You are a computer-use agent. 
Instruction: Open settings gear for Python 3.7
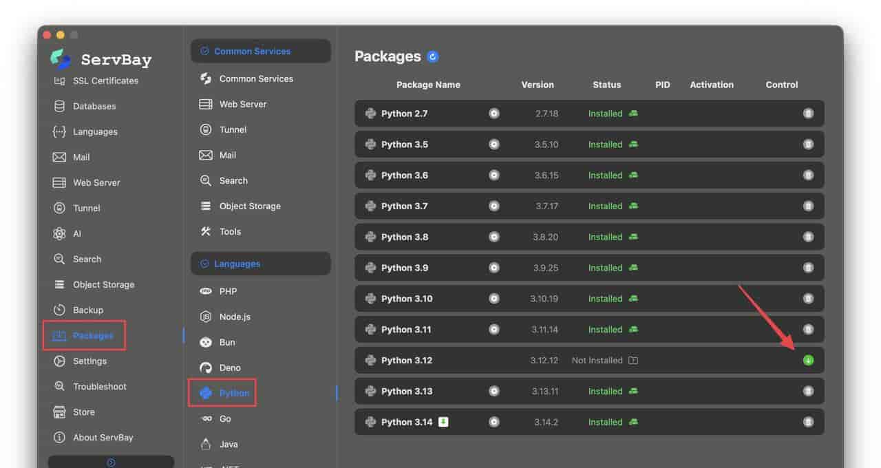pos(494,206)
